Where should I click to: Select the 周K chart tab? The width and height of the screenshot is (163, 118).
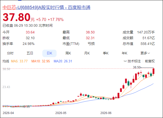[x=68, y=53]
